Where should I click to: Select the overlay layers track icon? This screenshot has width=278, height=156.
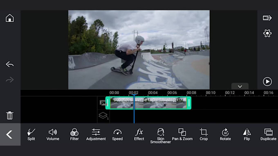[x=103, y=116]
